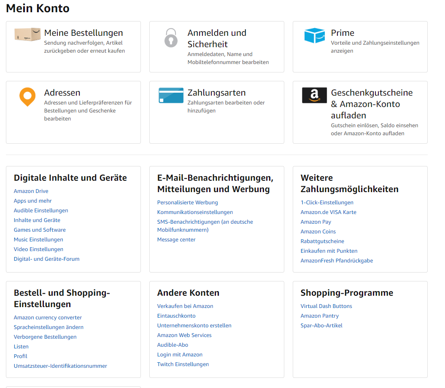The height and width of the screenshot is (388, 445).
Task: Open Twitch Einstellungen link
Action: [x=183, y=364]
